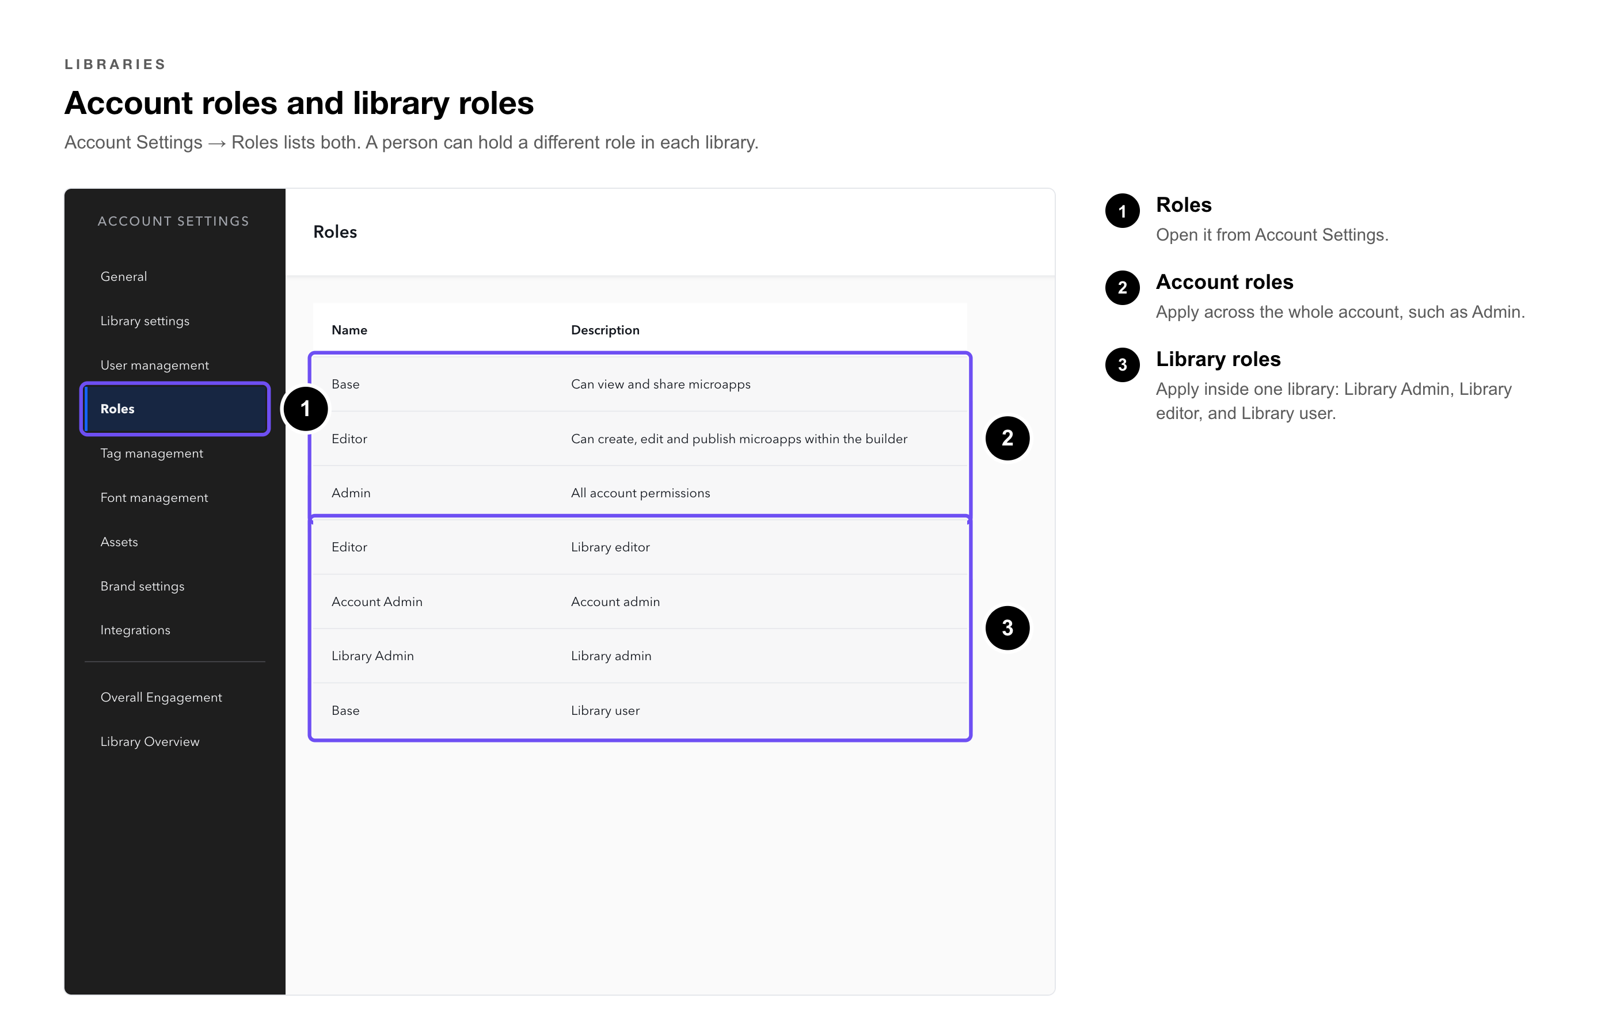The width and height of the screenshot is (1612, 1036).
Task: Open General in Account Settings sidebar
Action: coord(124,276)
